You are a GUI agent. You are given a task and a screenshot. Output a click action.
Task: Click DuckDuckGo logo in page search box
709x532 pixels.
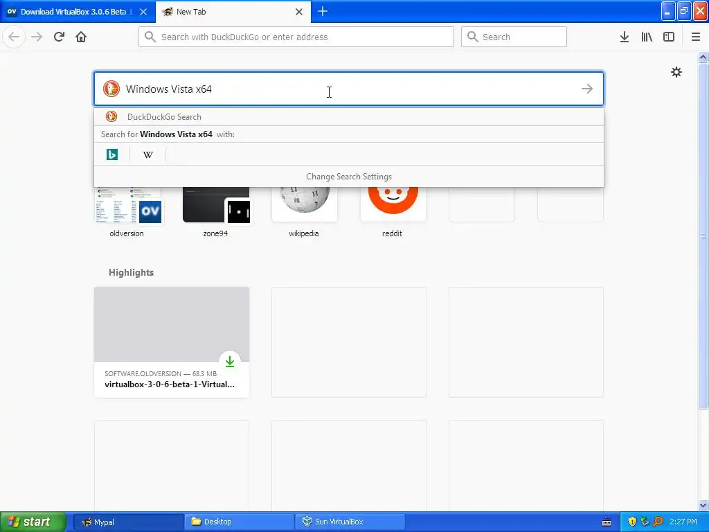coord(111,89)
